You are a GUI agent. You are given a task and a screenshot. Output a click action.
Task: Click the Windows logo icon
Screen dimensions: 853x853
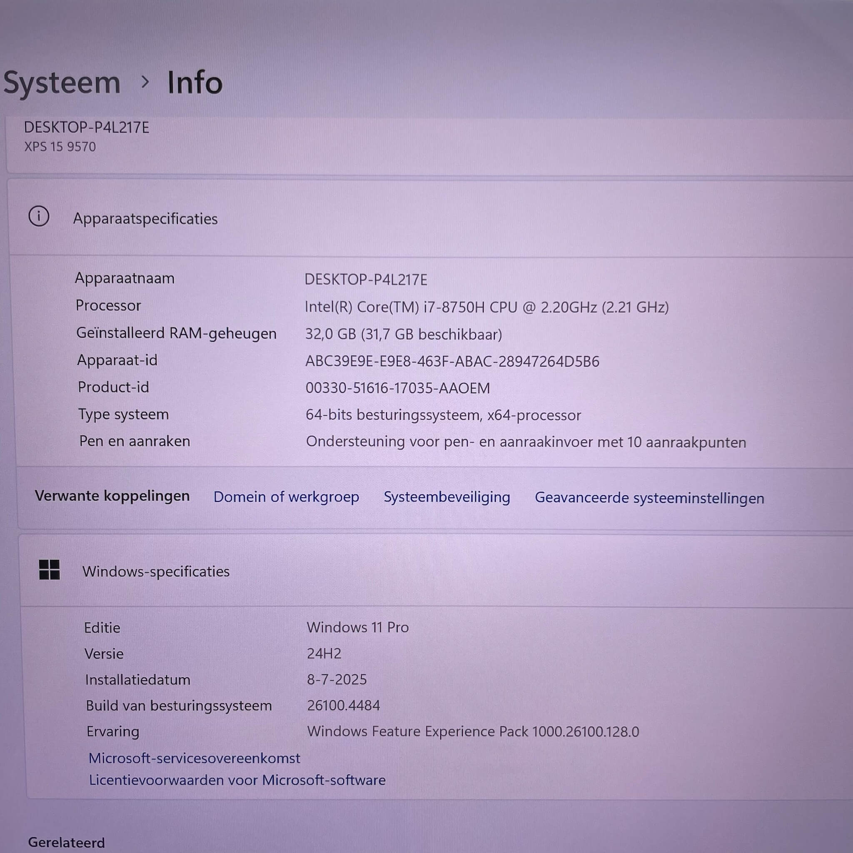point(50,569)
